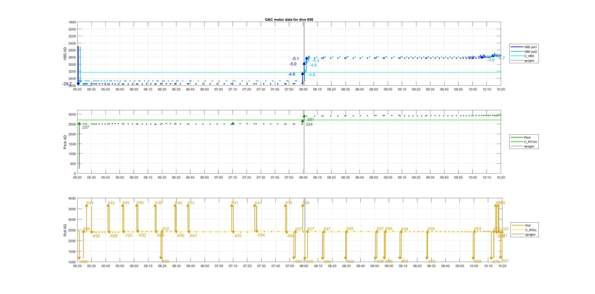Viewport: 595px width, 294px height.
Task: Click '07:10' tick under the Pitch plot
Action: click(232, 177)
